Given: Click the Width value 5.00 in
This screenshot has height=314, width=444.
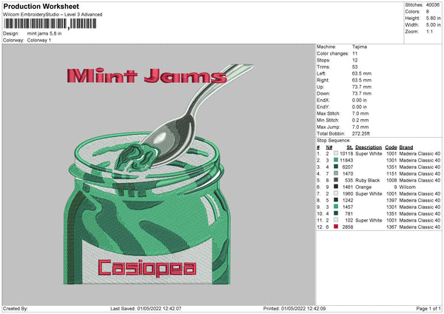Looking at the screenshot, I should click(x=433, y=25).
